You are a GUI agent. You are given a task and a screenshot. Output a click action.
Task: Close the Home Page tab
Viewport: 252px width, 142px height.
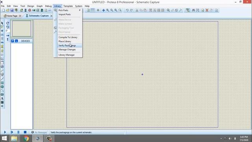point(20,16)
